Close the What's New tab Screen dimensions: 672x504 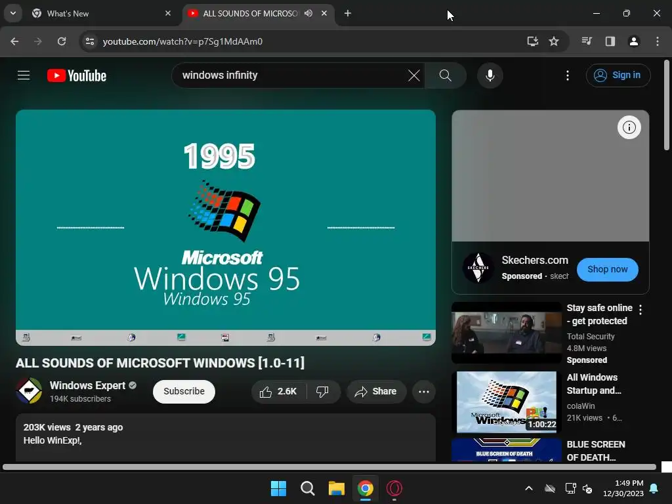tap(168, 13)
